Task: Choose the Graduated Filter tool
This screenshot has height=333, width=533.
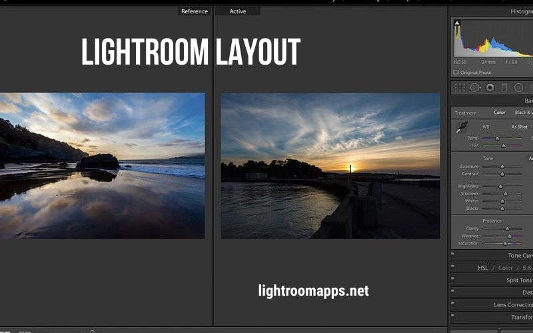Action: tap(504, 87)
